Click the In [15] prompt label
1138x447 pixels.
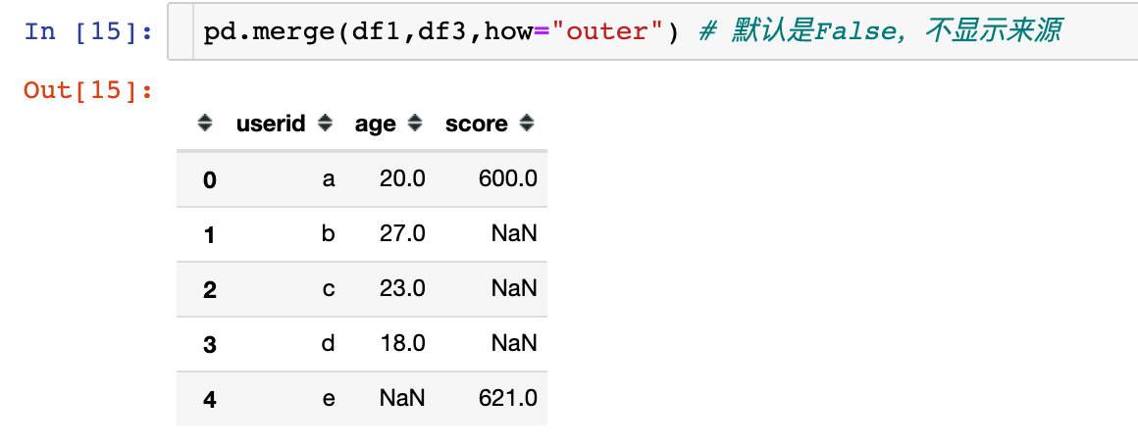(88, 32)
